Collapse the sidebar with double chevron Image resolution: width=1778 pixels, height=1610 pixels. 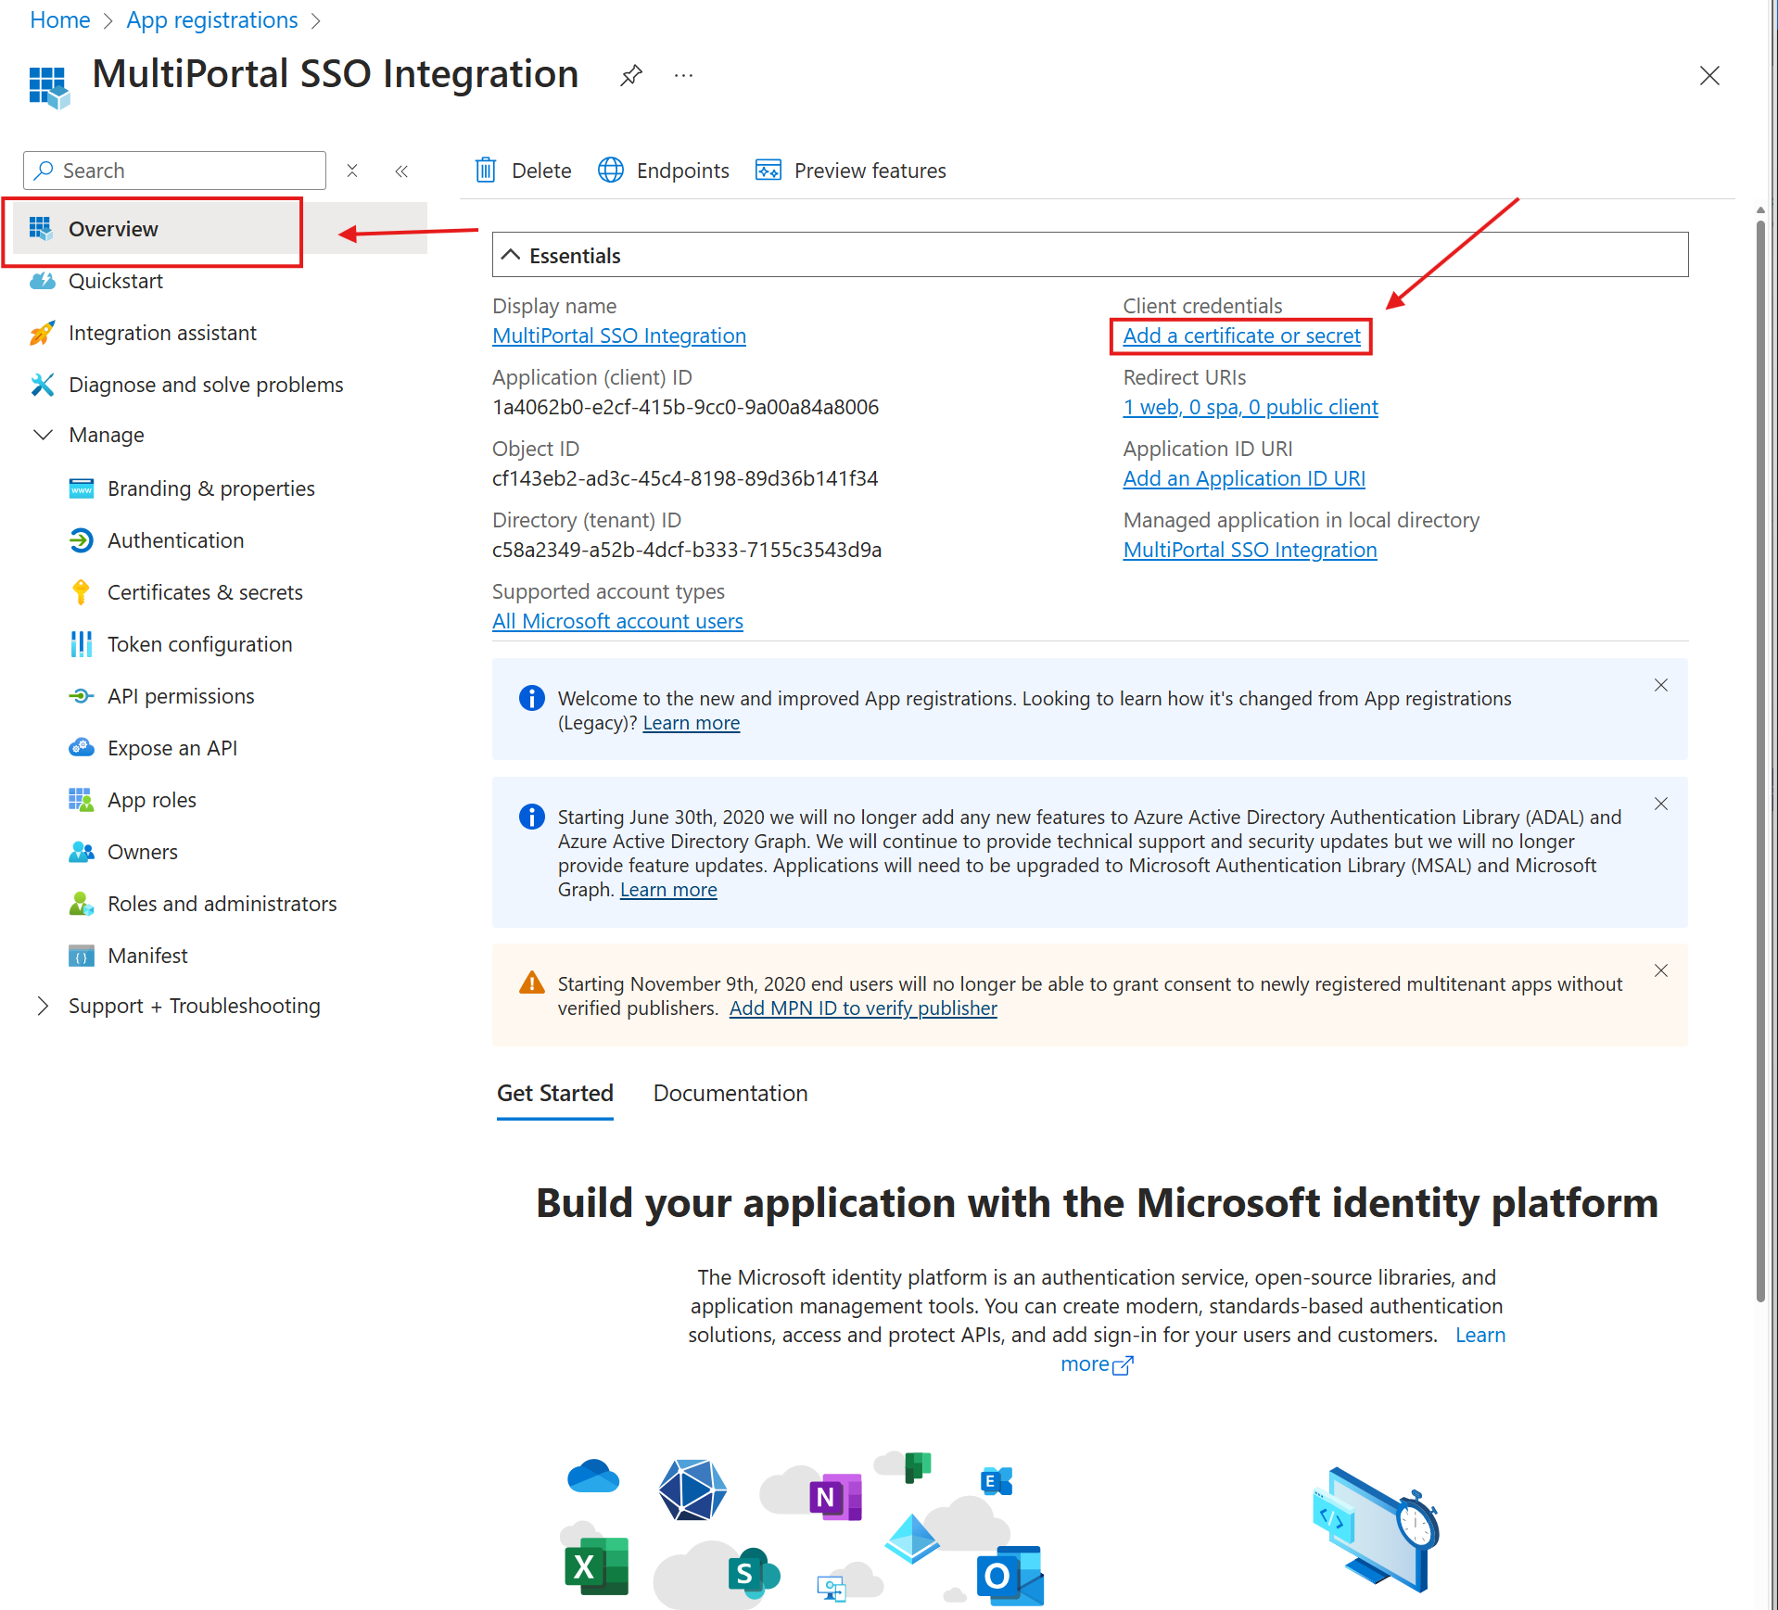401,171
